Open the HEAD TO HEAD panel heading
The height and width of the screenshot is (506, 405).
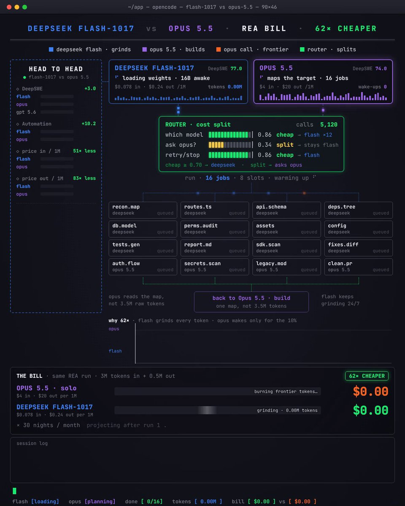56,69
